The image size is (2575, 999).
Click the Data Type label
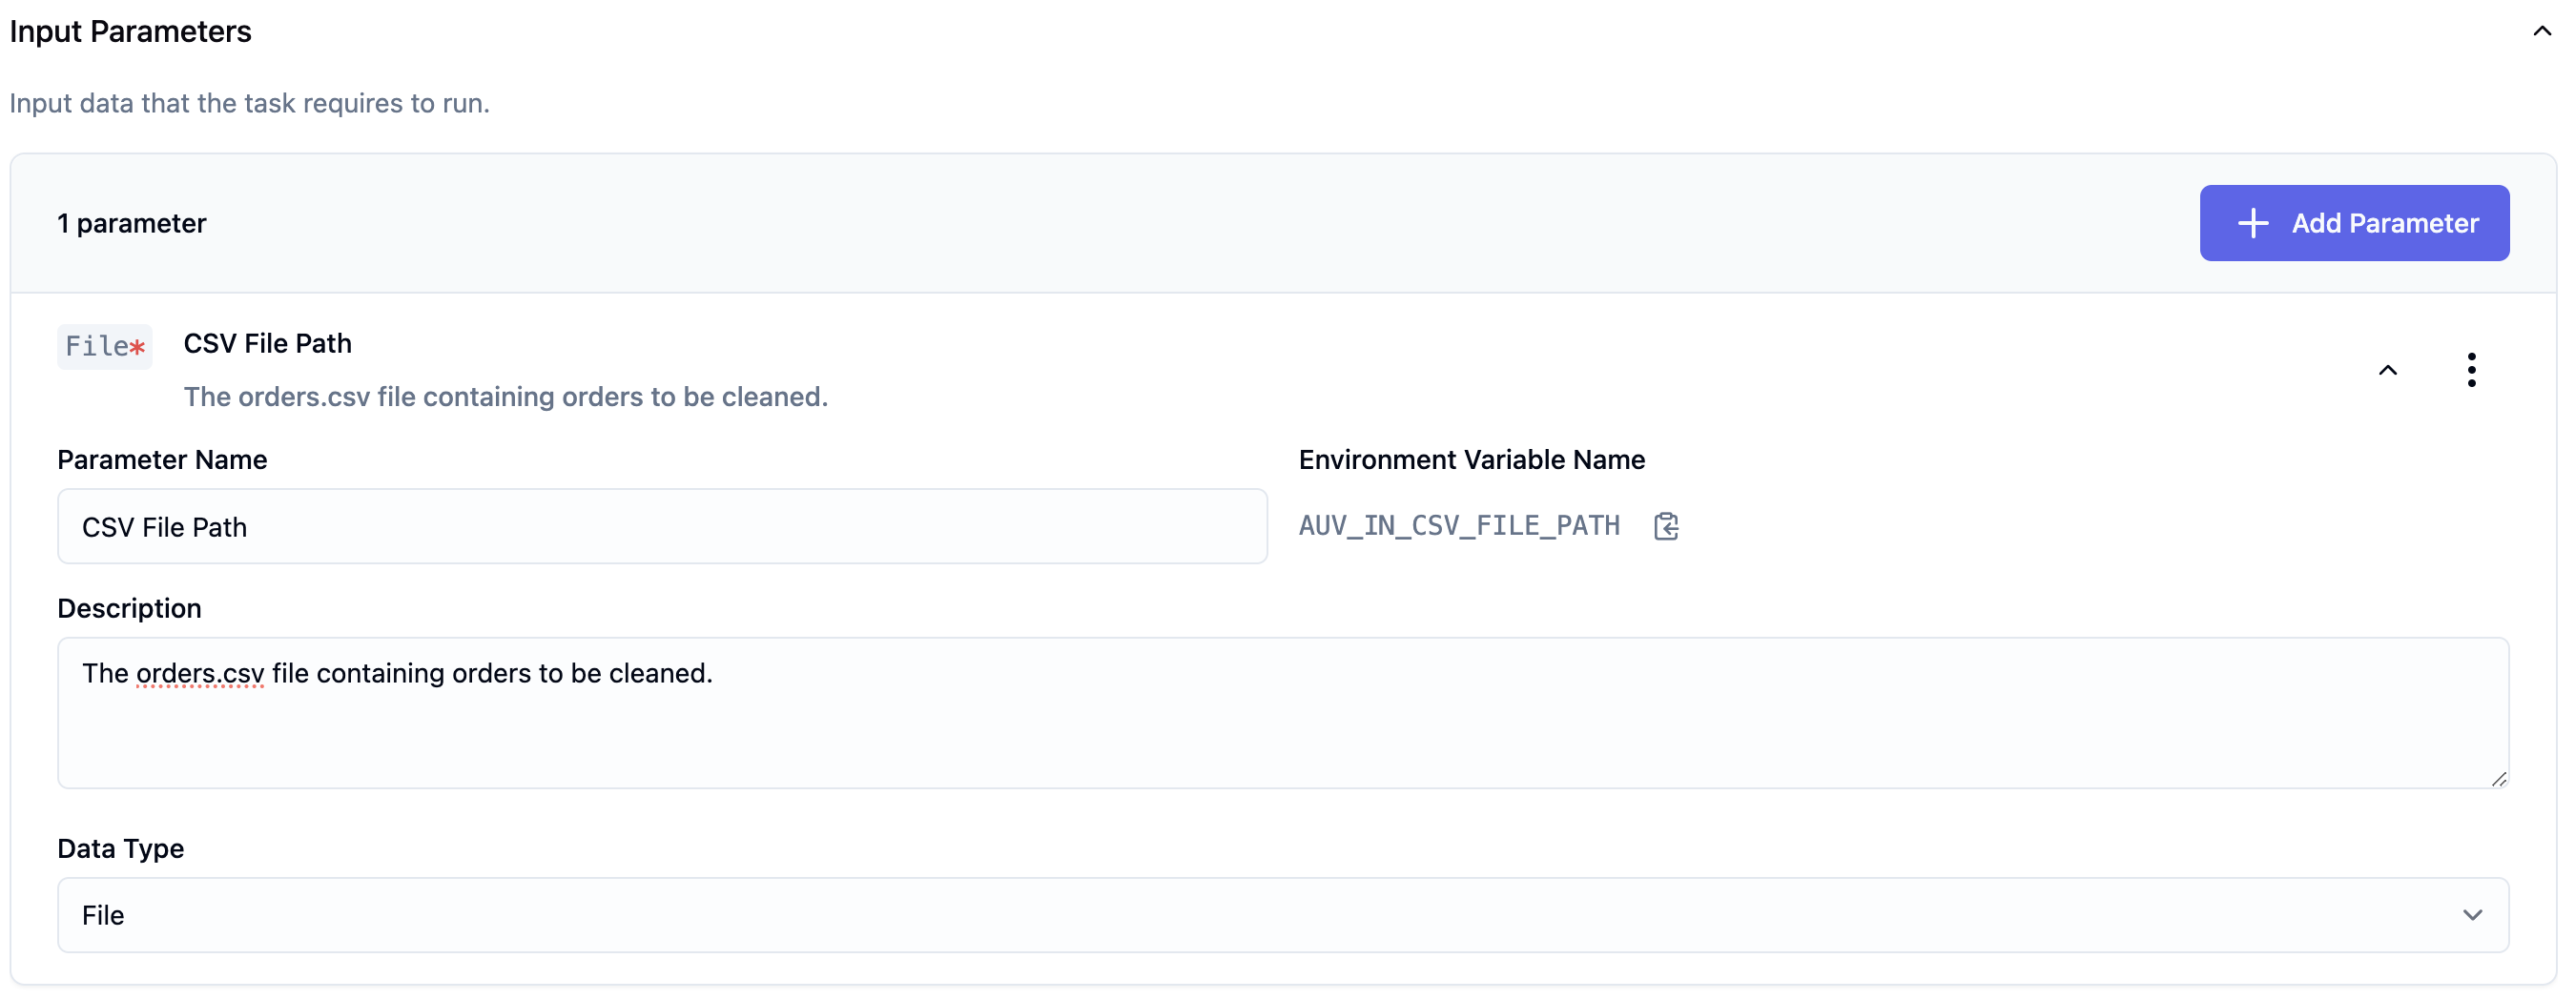(x=121, y=848)
